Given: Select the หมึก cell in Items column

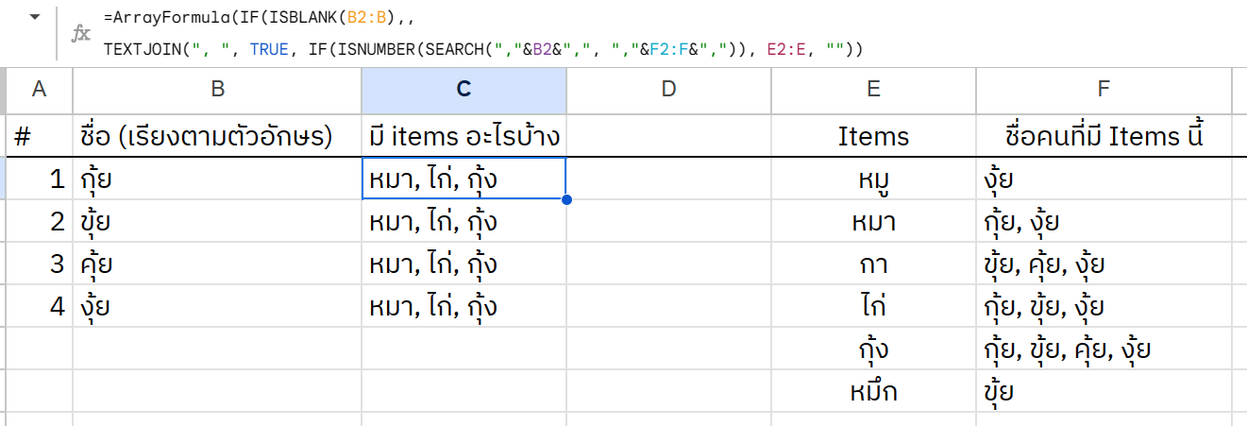Looking at the screenshot, I should click(x=873, y=391).
